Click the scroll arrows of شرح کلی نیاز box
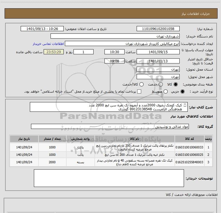 tap(185, 105)
